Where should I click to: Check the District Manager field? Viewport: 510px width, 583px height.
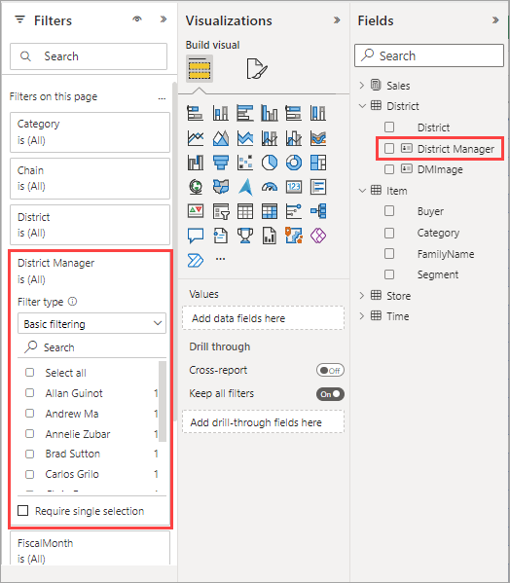(x=389, y=148)
